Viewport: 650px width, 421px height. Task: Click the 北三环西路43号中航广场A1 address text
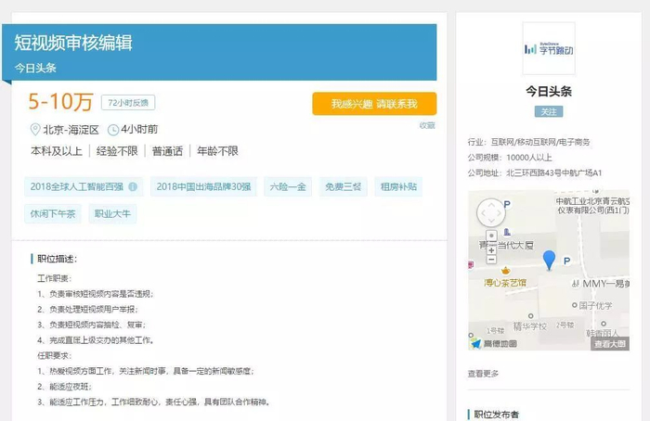[x=553, y=173]
